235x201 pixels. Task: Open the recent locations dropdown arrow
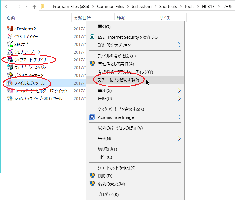27,7
